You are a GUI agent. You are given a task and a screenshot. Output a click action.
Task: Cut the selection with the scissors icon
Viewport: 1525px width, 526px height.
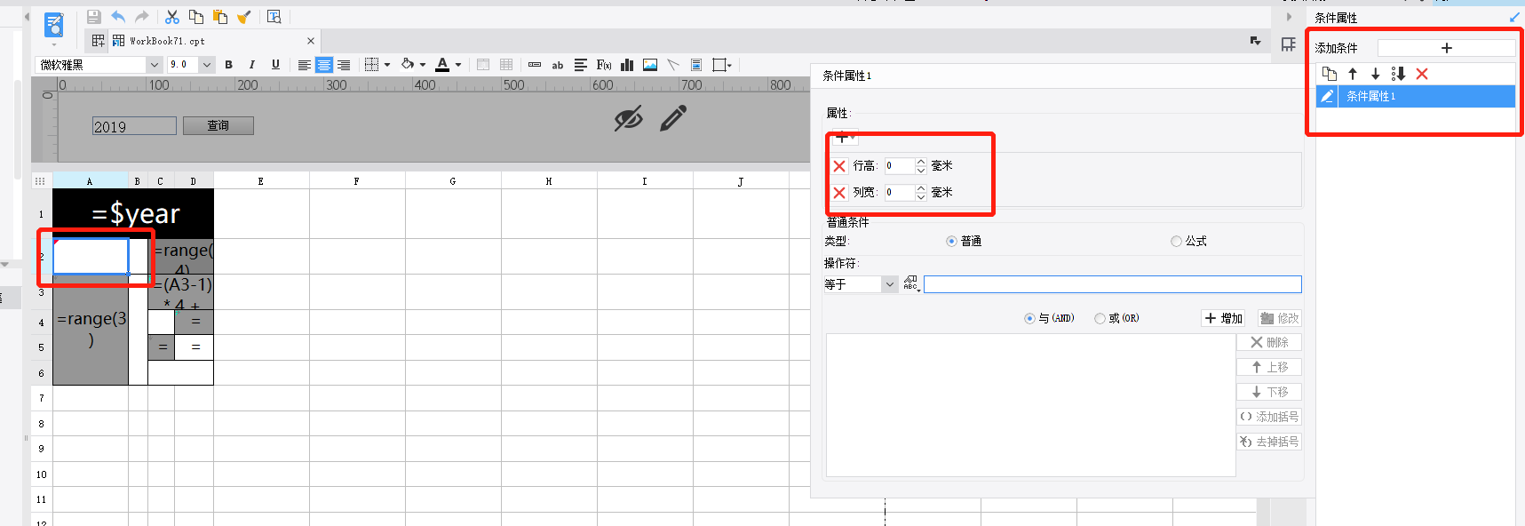coord(172,17)
